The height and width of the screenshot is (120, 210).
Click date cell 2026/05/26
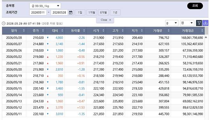point(14,50)
